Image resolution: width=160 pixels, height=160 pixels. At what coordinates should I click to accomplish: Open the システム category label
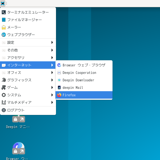tap(14, 95)
